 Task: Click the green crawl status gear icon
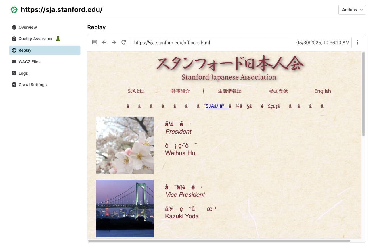[14, 10]
